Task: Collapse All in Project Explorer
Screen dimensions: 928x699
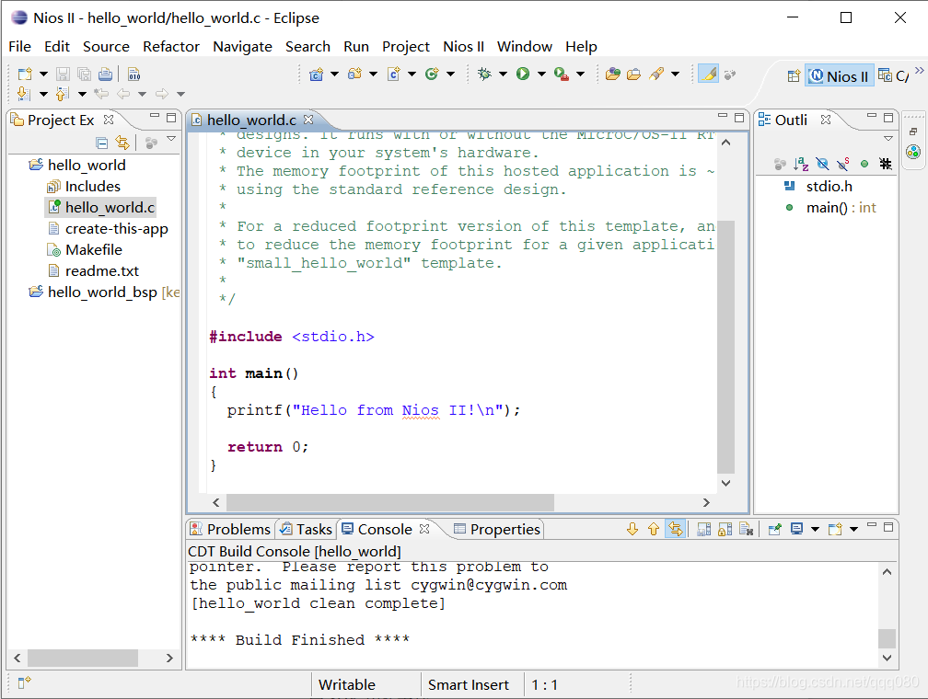Action: (102, 143)
